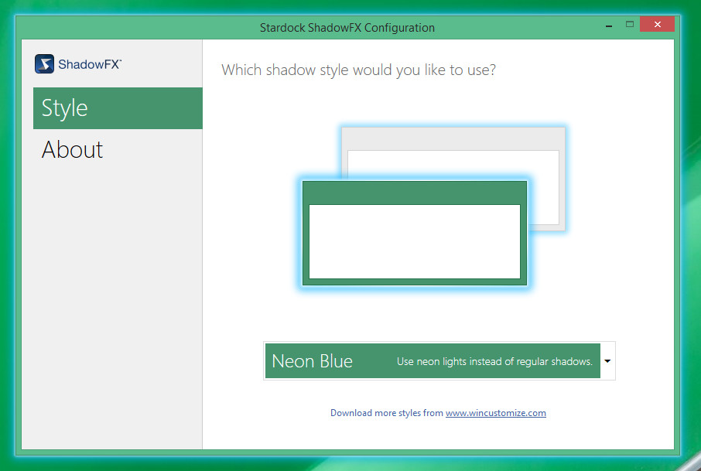Image resolution: width=701 pixels, height=471 pixels.
Task: Click the 'Which shadow style would you like to use?' heading
Action: tap(358, 70)
